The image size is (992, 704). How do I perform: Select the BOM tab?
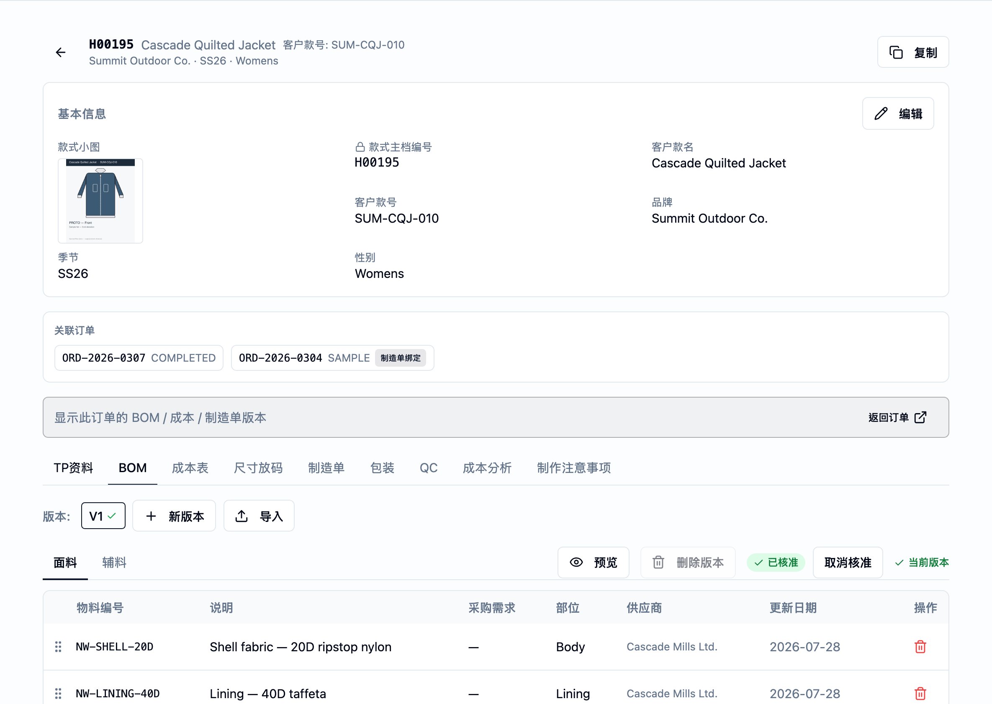point(133,468)
